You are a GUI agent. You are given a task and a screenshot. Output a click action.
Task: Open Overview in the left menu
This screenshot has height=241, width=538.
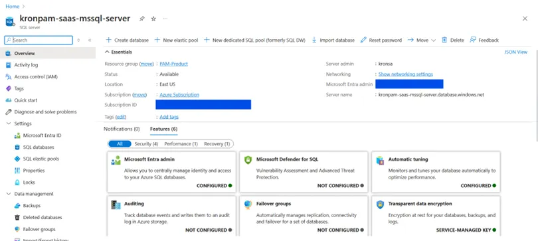48,53
